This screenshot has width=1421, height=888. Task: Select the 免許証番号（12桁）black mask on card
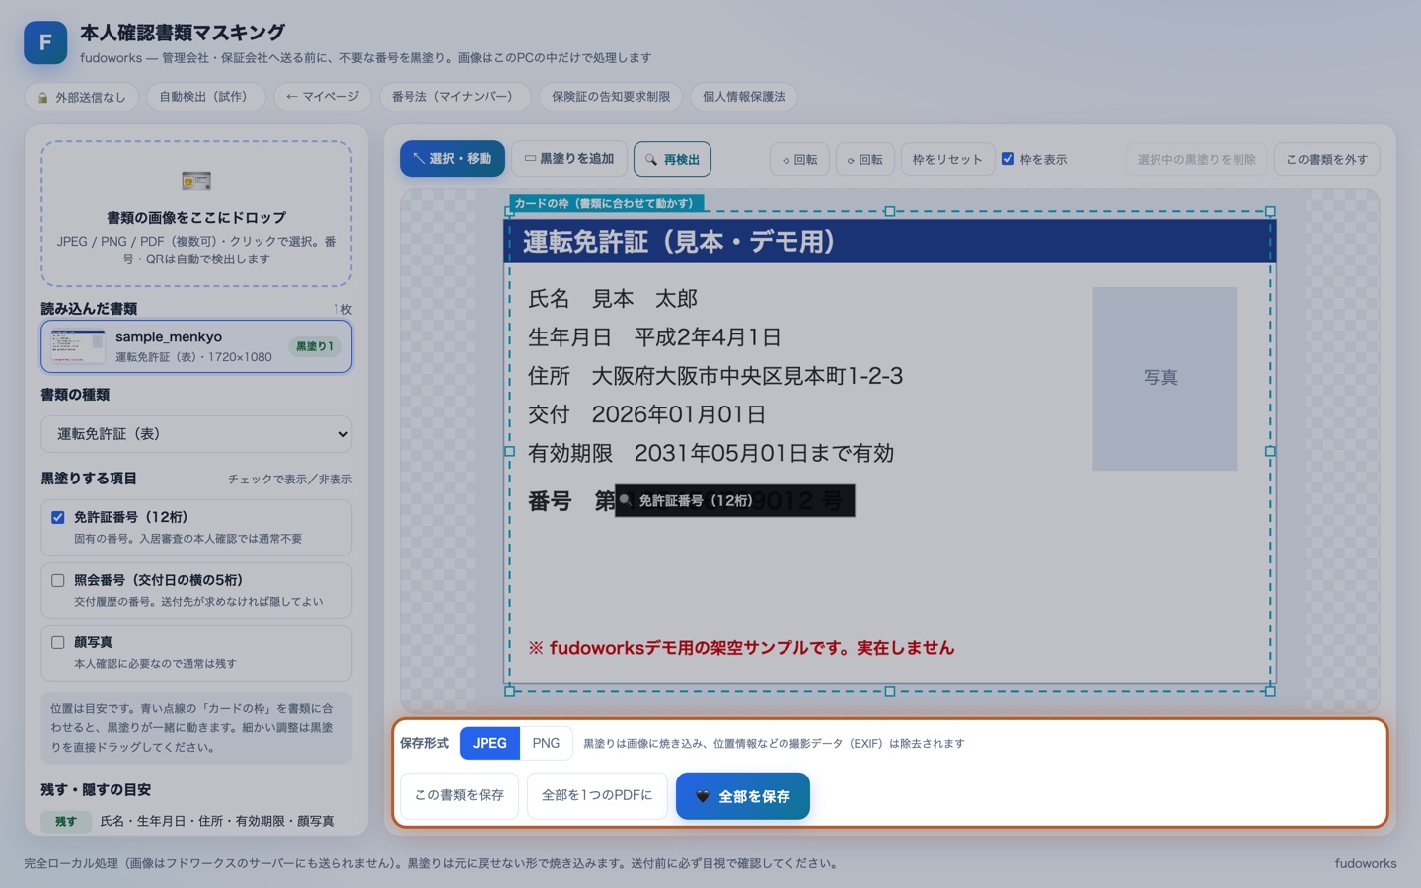734,500
